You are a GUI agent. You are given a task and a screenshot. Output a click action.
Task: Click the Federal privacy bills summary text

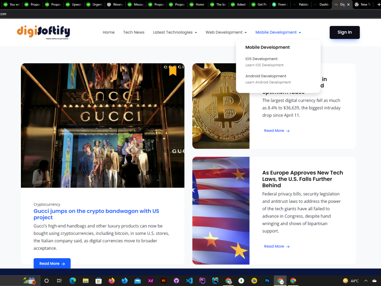click(301, 212)
